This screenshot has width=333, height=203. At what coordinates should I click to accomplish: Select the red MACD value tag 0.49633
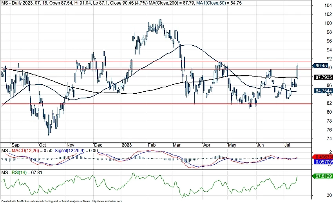(x=324, y=157)
